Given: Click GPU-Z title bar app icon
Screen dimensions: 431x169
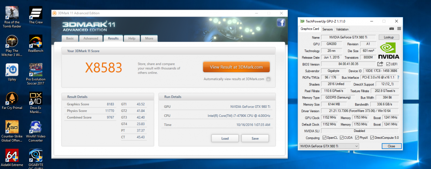Looking at the screenshot, I should click(x=302, y=21).
